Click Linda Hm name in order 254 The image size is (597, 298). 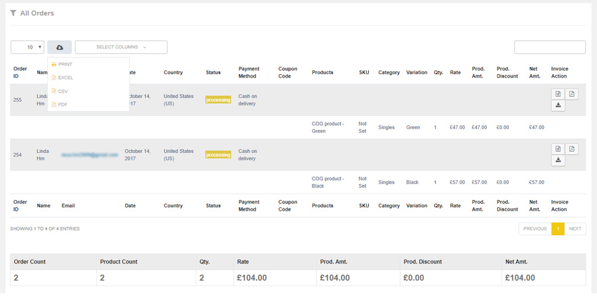43,155
